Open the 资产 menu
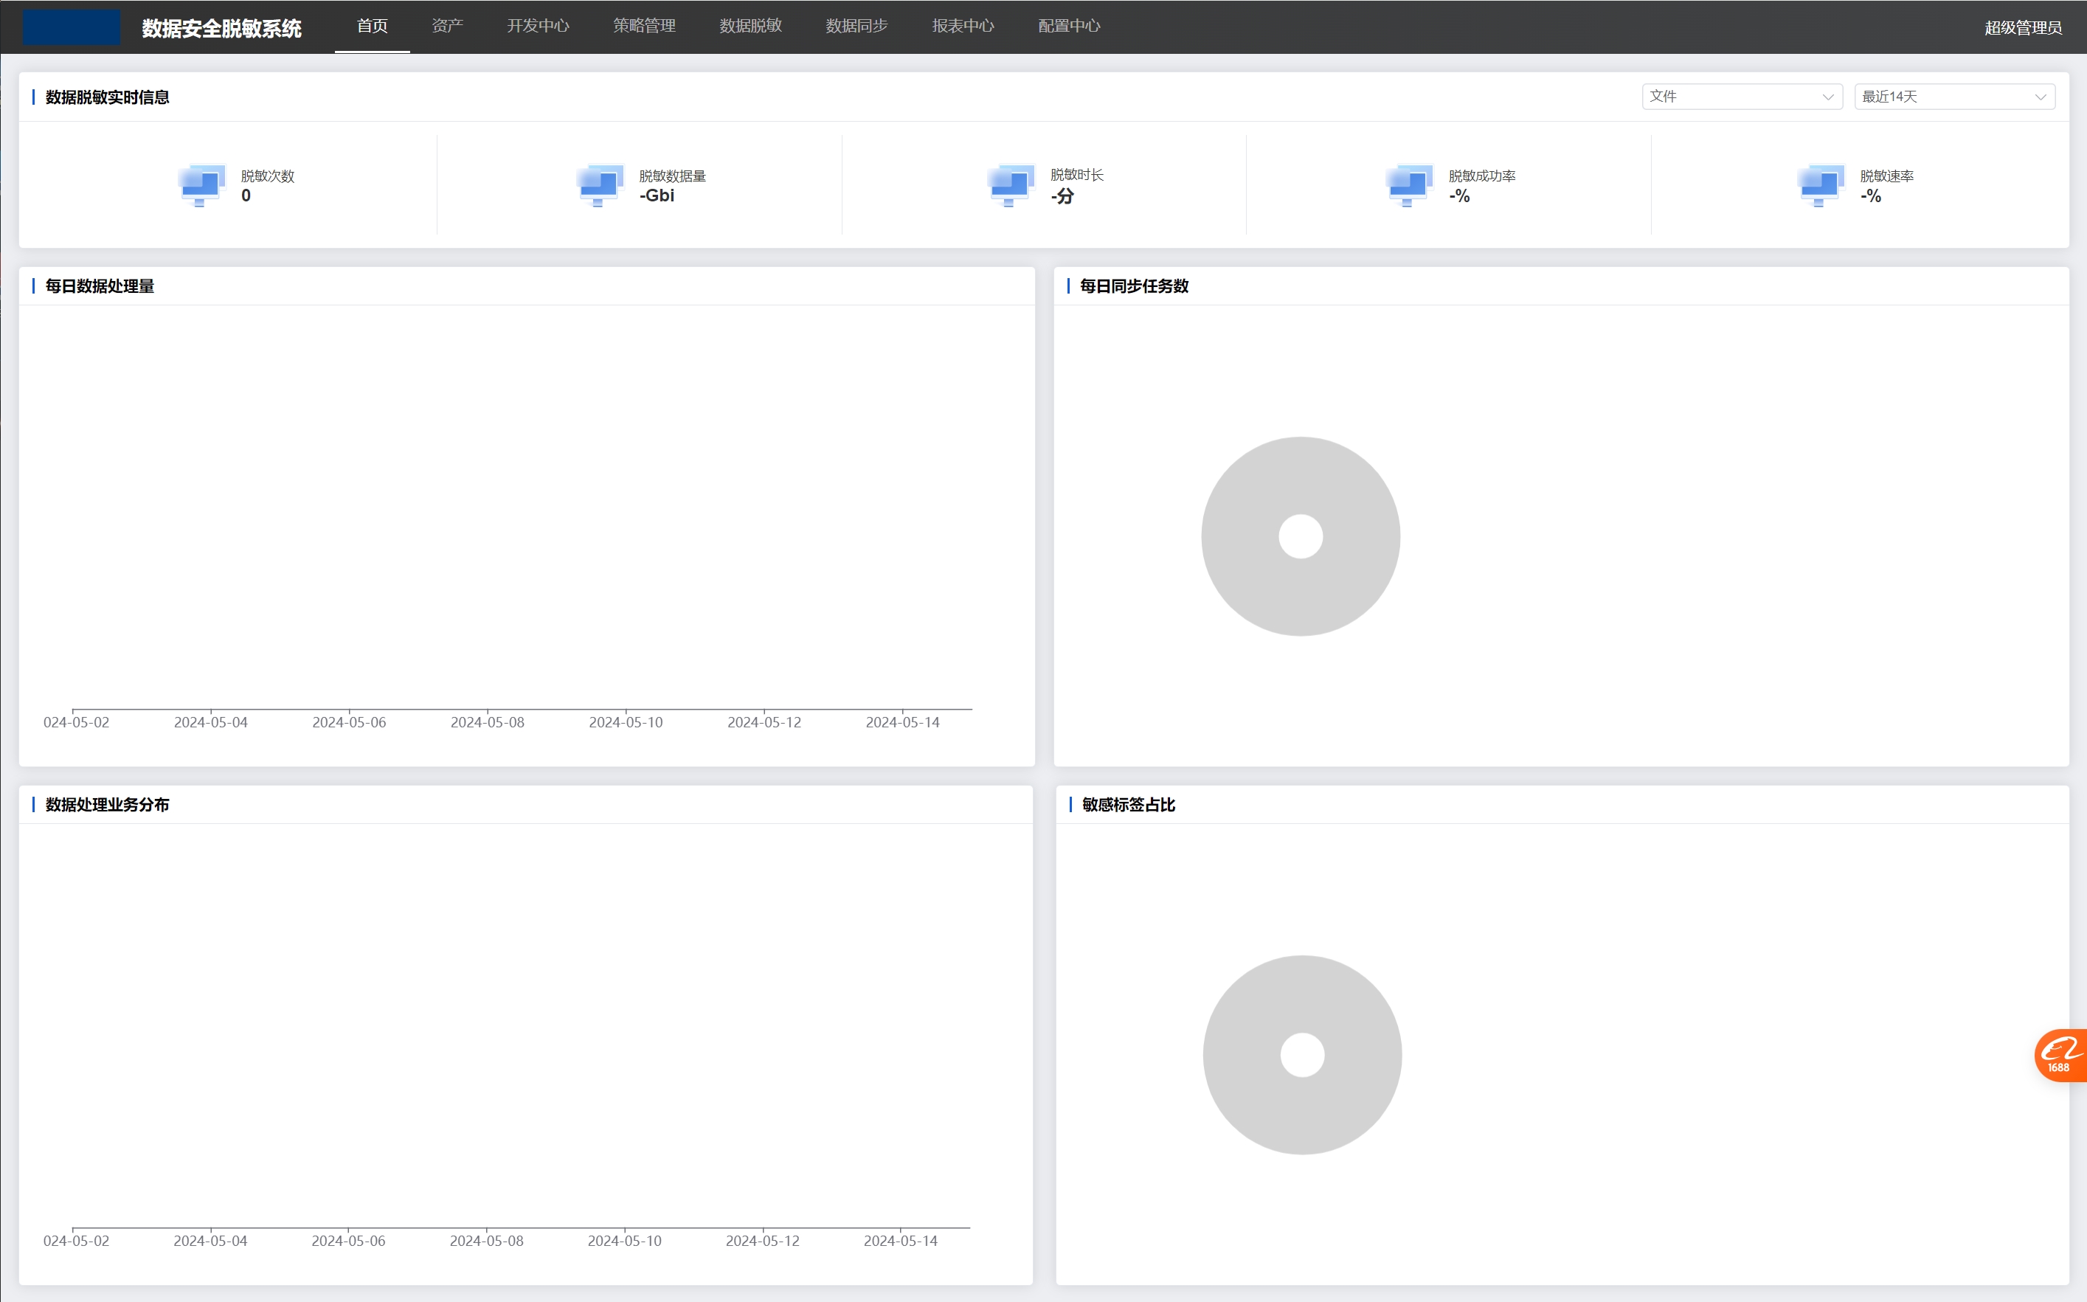Viewport: 2087px width, 1302px height. pyautogui.click(x=448, y=26)
